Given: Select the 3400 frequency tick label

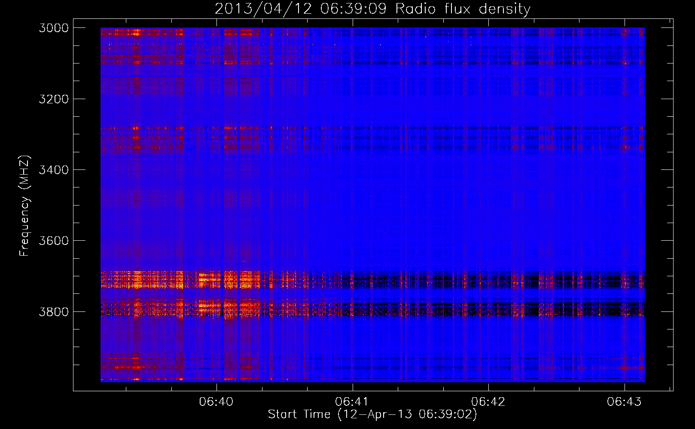Looking at the screenshot, I should click(x=54, y=170).
